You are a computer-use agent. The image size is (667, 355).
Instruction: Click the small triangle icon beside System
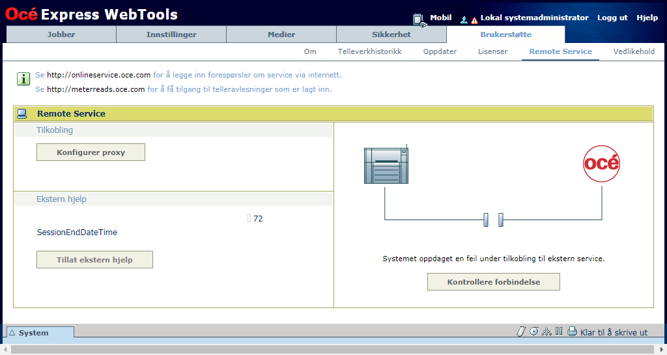[x=12, y=332]
